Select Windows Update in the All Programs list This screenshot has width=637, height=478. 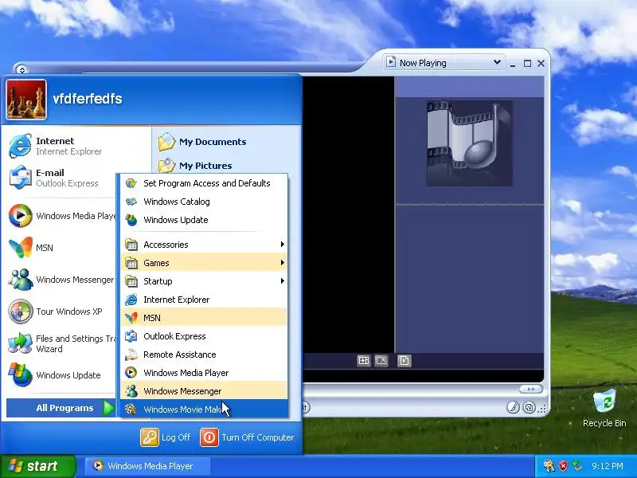tap(204, 220)
